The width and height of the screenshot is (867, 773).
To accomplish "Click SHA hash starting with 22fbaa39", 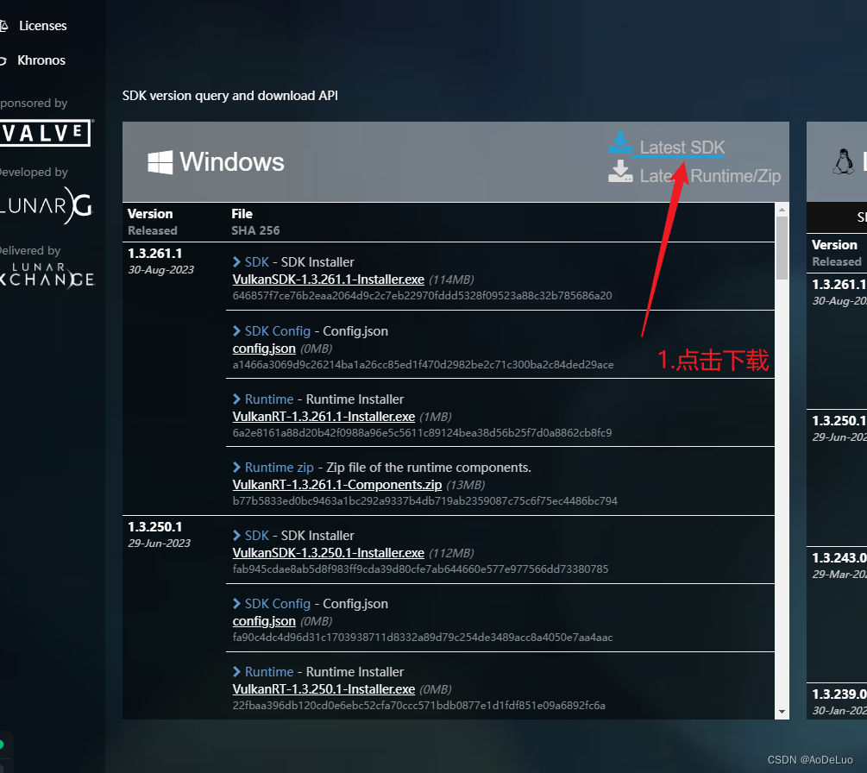I will point(418,705).
